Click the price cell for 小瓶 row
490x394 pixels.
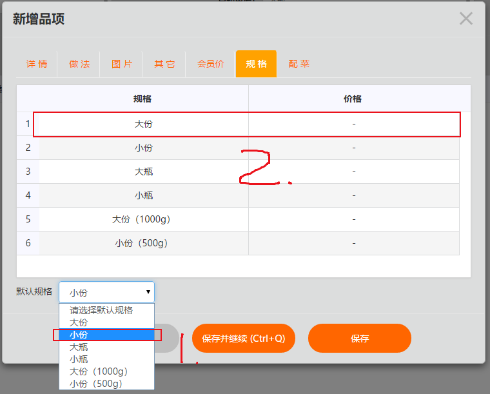354,195
